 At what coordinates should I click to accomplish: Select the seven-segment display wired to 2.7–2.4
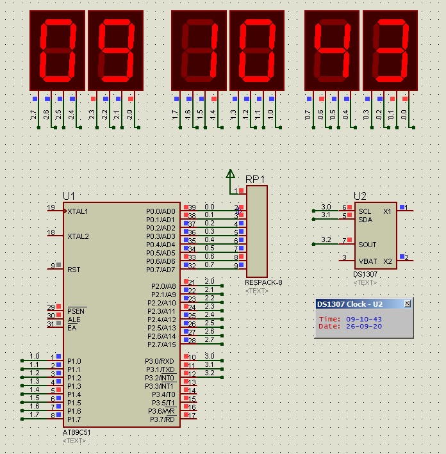[58, 51]
